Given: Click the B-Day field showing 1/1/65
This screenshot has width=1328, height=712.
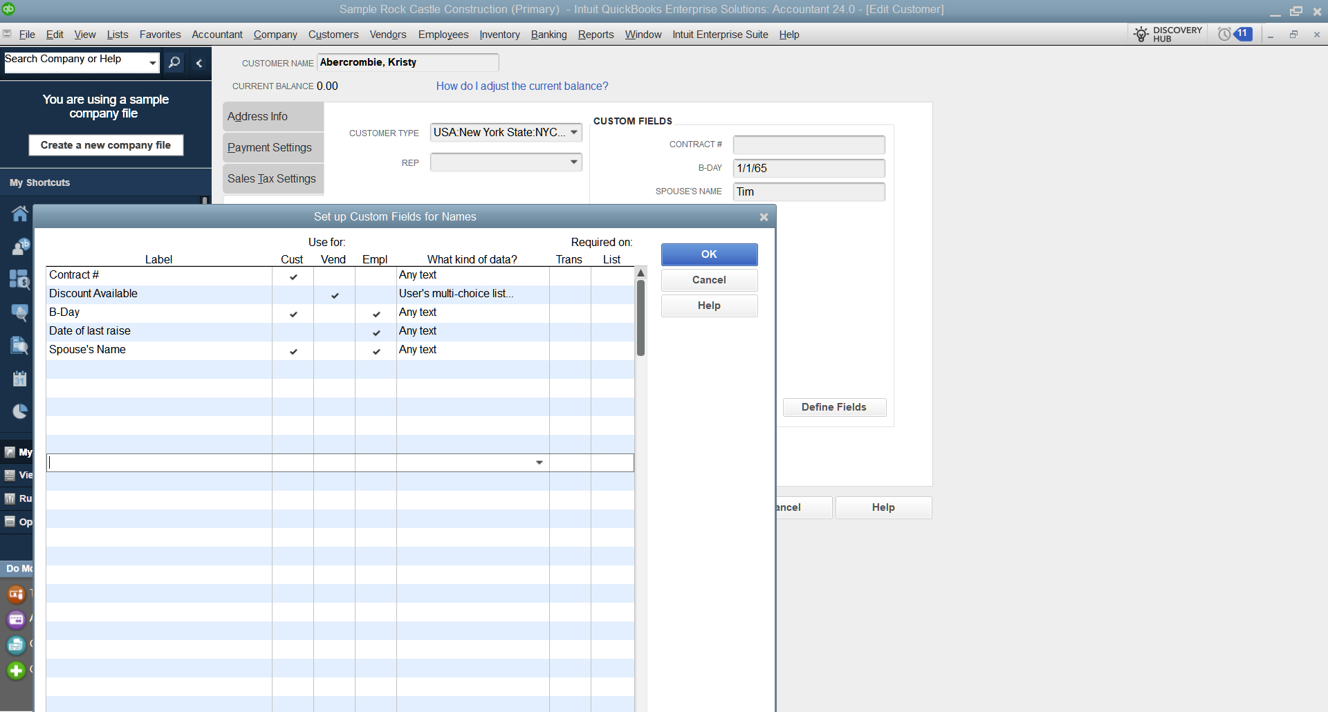Looking at the screenshot, I should (809, 168).
